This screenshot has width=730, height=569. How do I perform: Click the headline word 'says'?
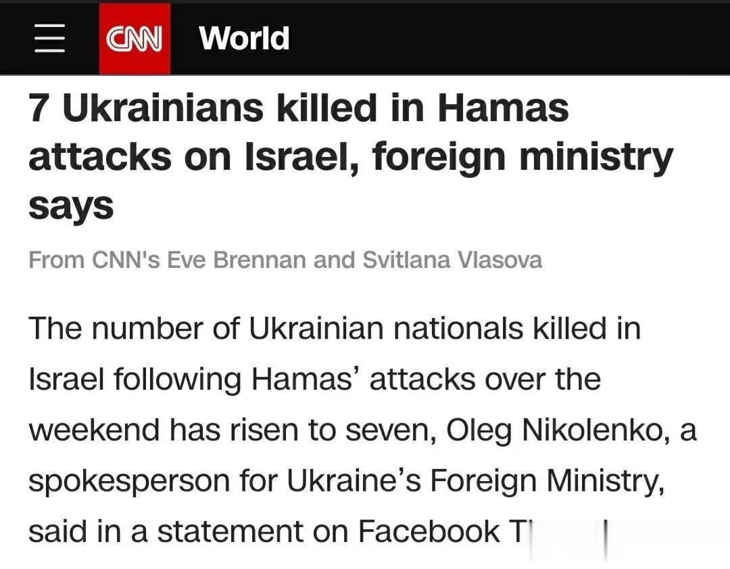[x=71, y=206]
